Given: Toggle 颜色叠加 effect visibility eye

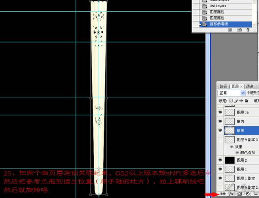Looking at the screenshot, I should pos(237,153).
